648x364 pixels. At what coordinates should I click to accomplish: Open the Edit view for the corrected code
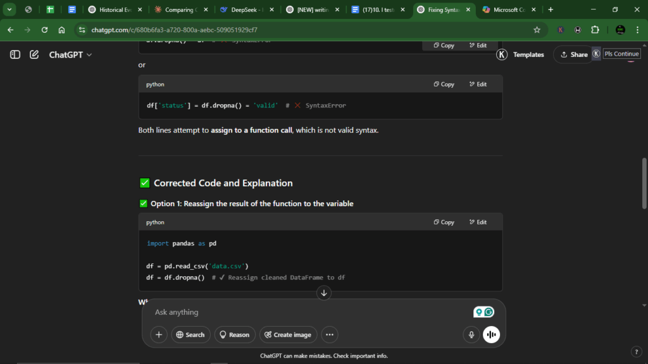478,222
